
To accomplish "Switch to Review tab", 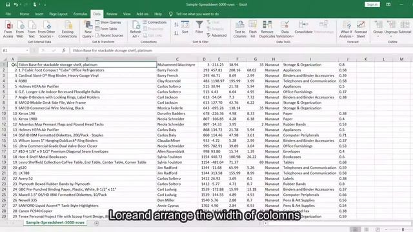I will point(112,14).
